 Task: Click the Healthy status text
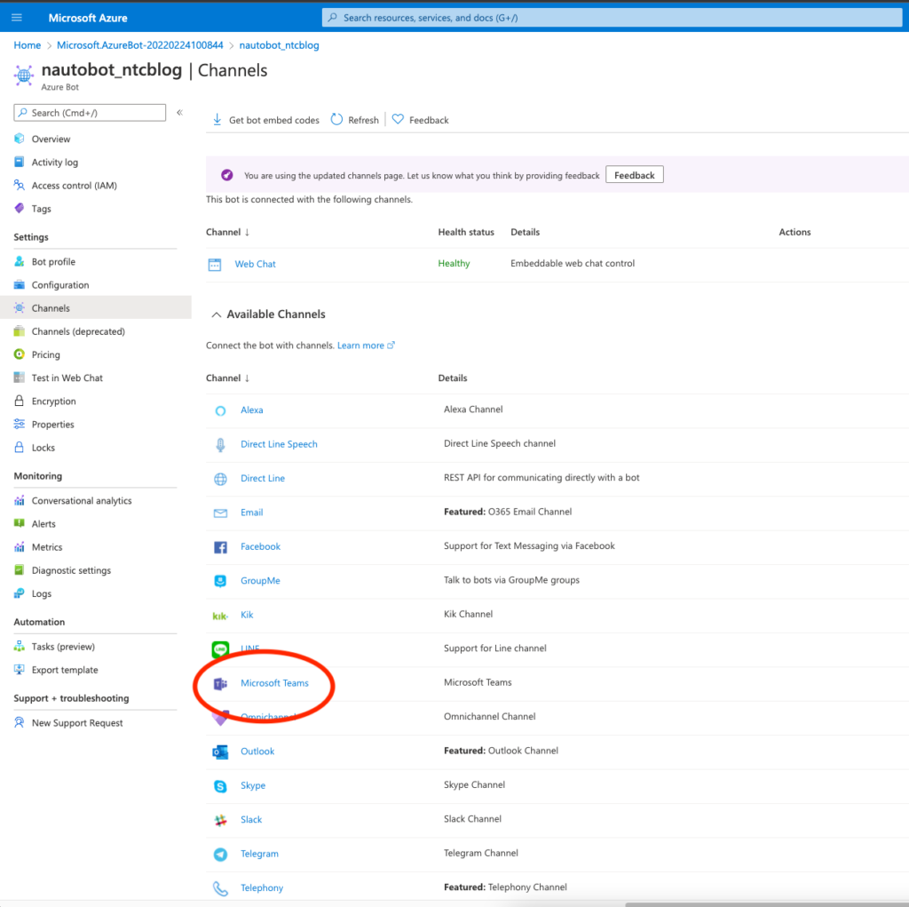[x=454, y=264]
